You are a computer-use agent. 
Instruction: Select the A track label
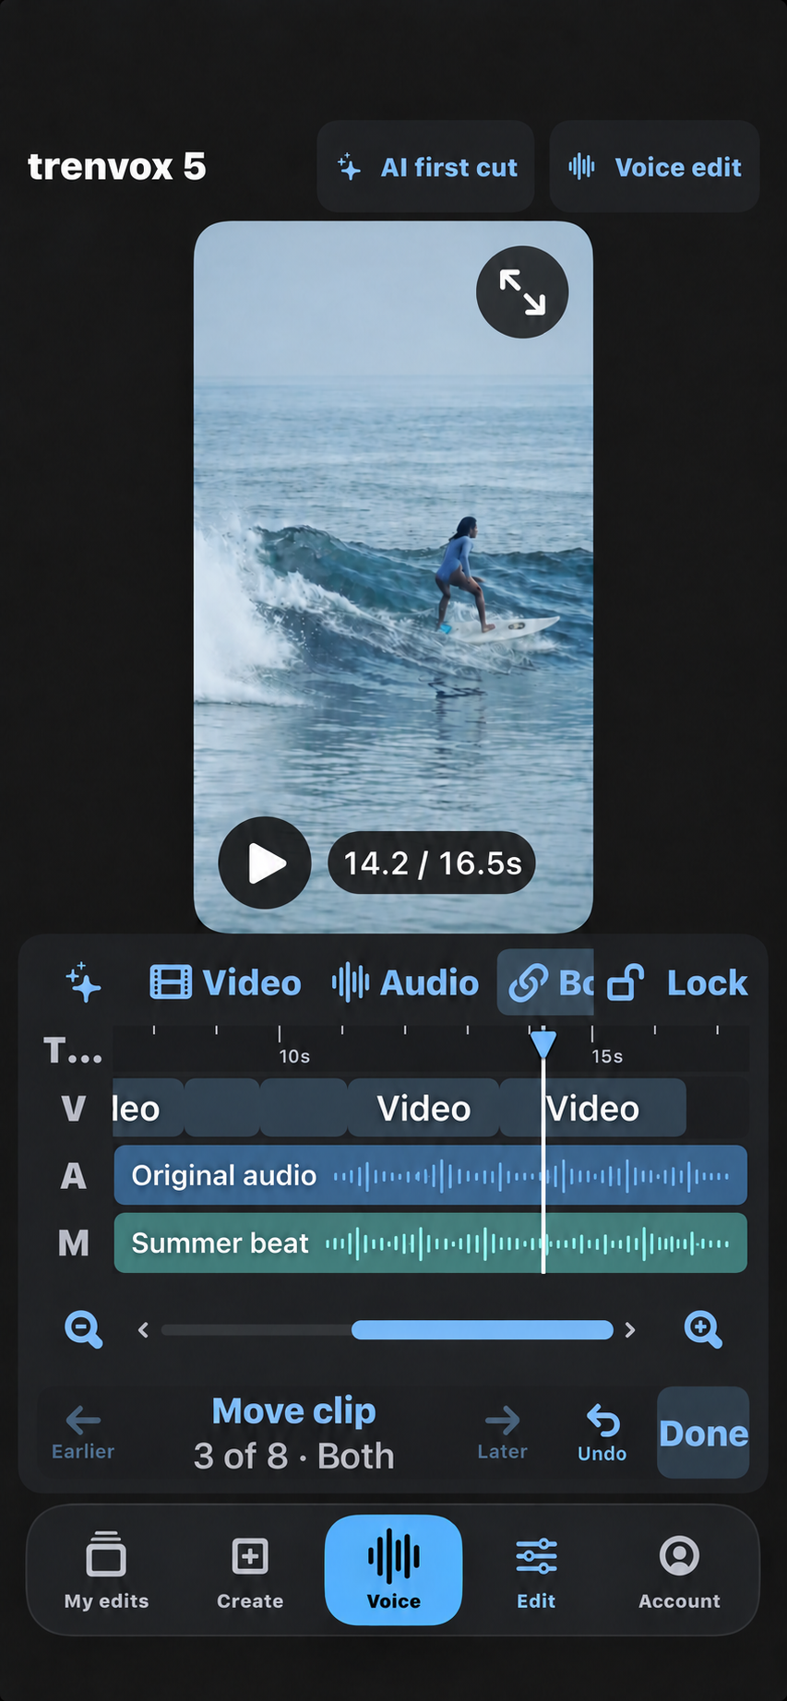[x=74, y=1176]
